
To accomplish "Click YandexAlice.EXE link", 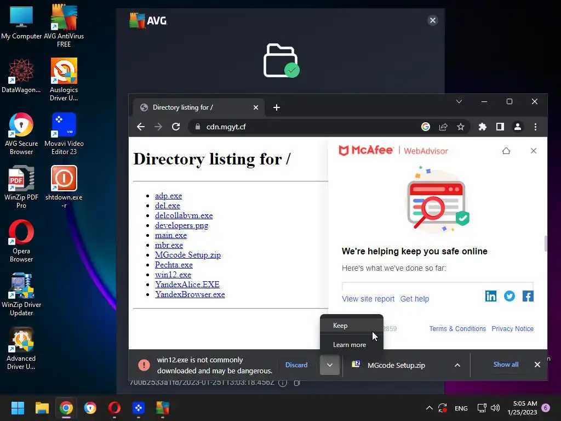I will (x=187, y=285).
